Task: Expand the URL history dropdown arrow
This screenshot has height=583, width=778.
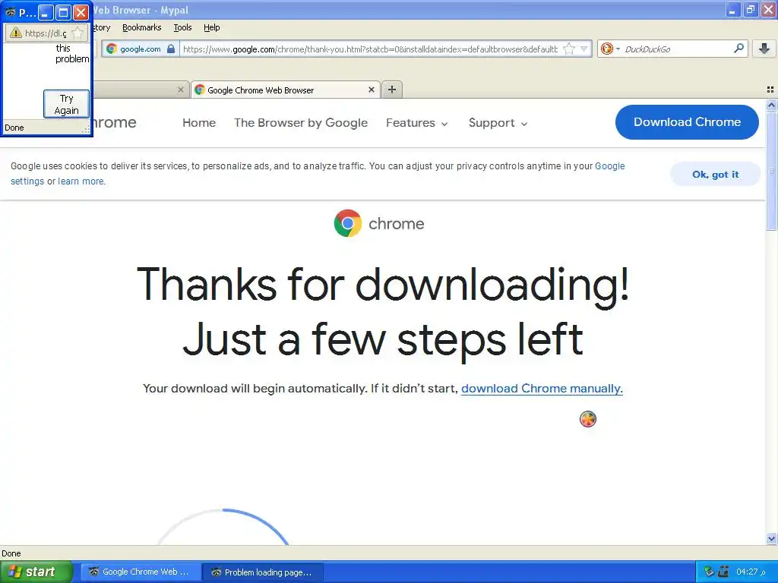Action: [x=584, y=49]
